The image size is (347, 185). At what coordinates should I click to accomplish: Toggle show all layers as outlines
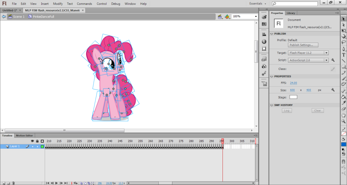pyautogui.click(x=42, y=141)
